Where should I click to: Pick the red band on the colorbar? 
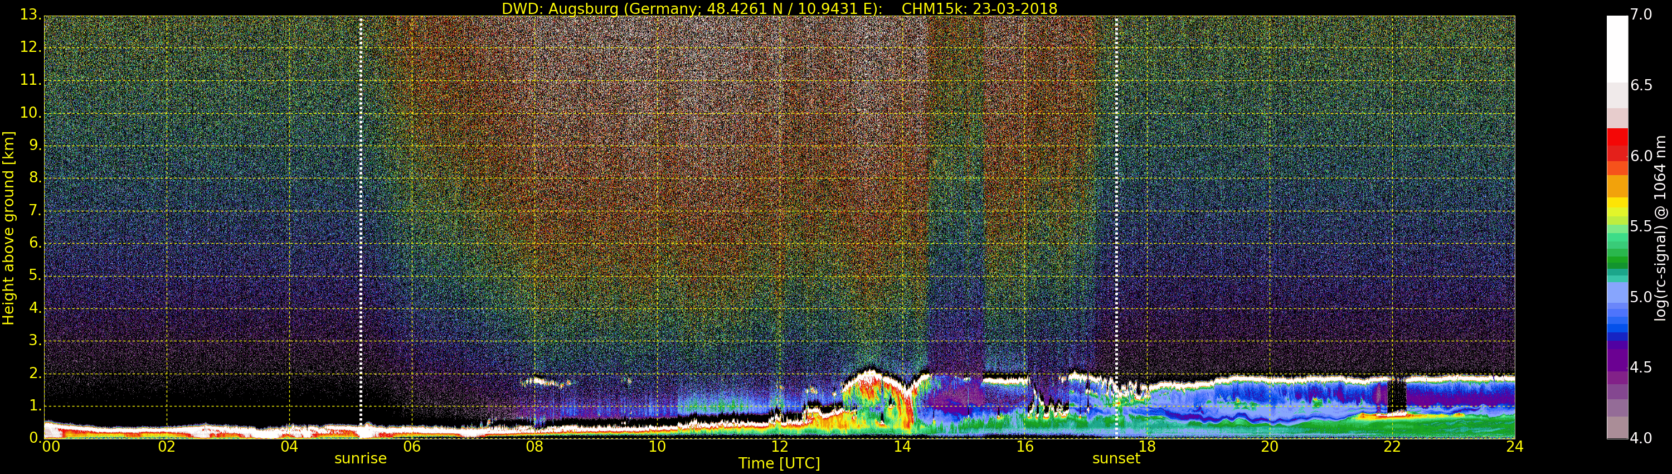tap(1617, 146)
